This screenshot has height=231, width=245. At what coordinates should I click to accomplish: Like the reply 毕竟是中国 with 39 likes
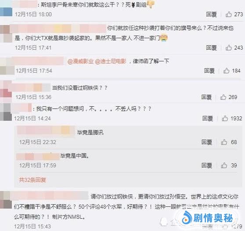tap(224, 165)
